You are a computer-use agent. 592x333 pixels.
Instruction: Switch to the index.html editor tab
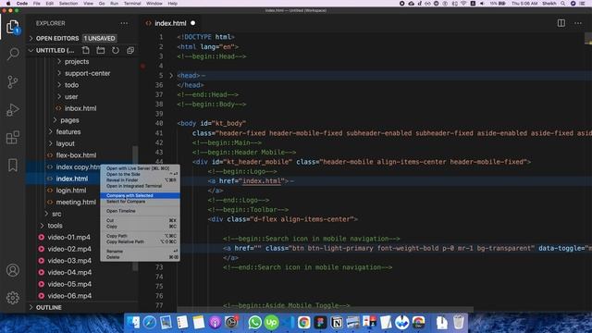(170, 23)
